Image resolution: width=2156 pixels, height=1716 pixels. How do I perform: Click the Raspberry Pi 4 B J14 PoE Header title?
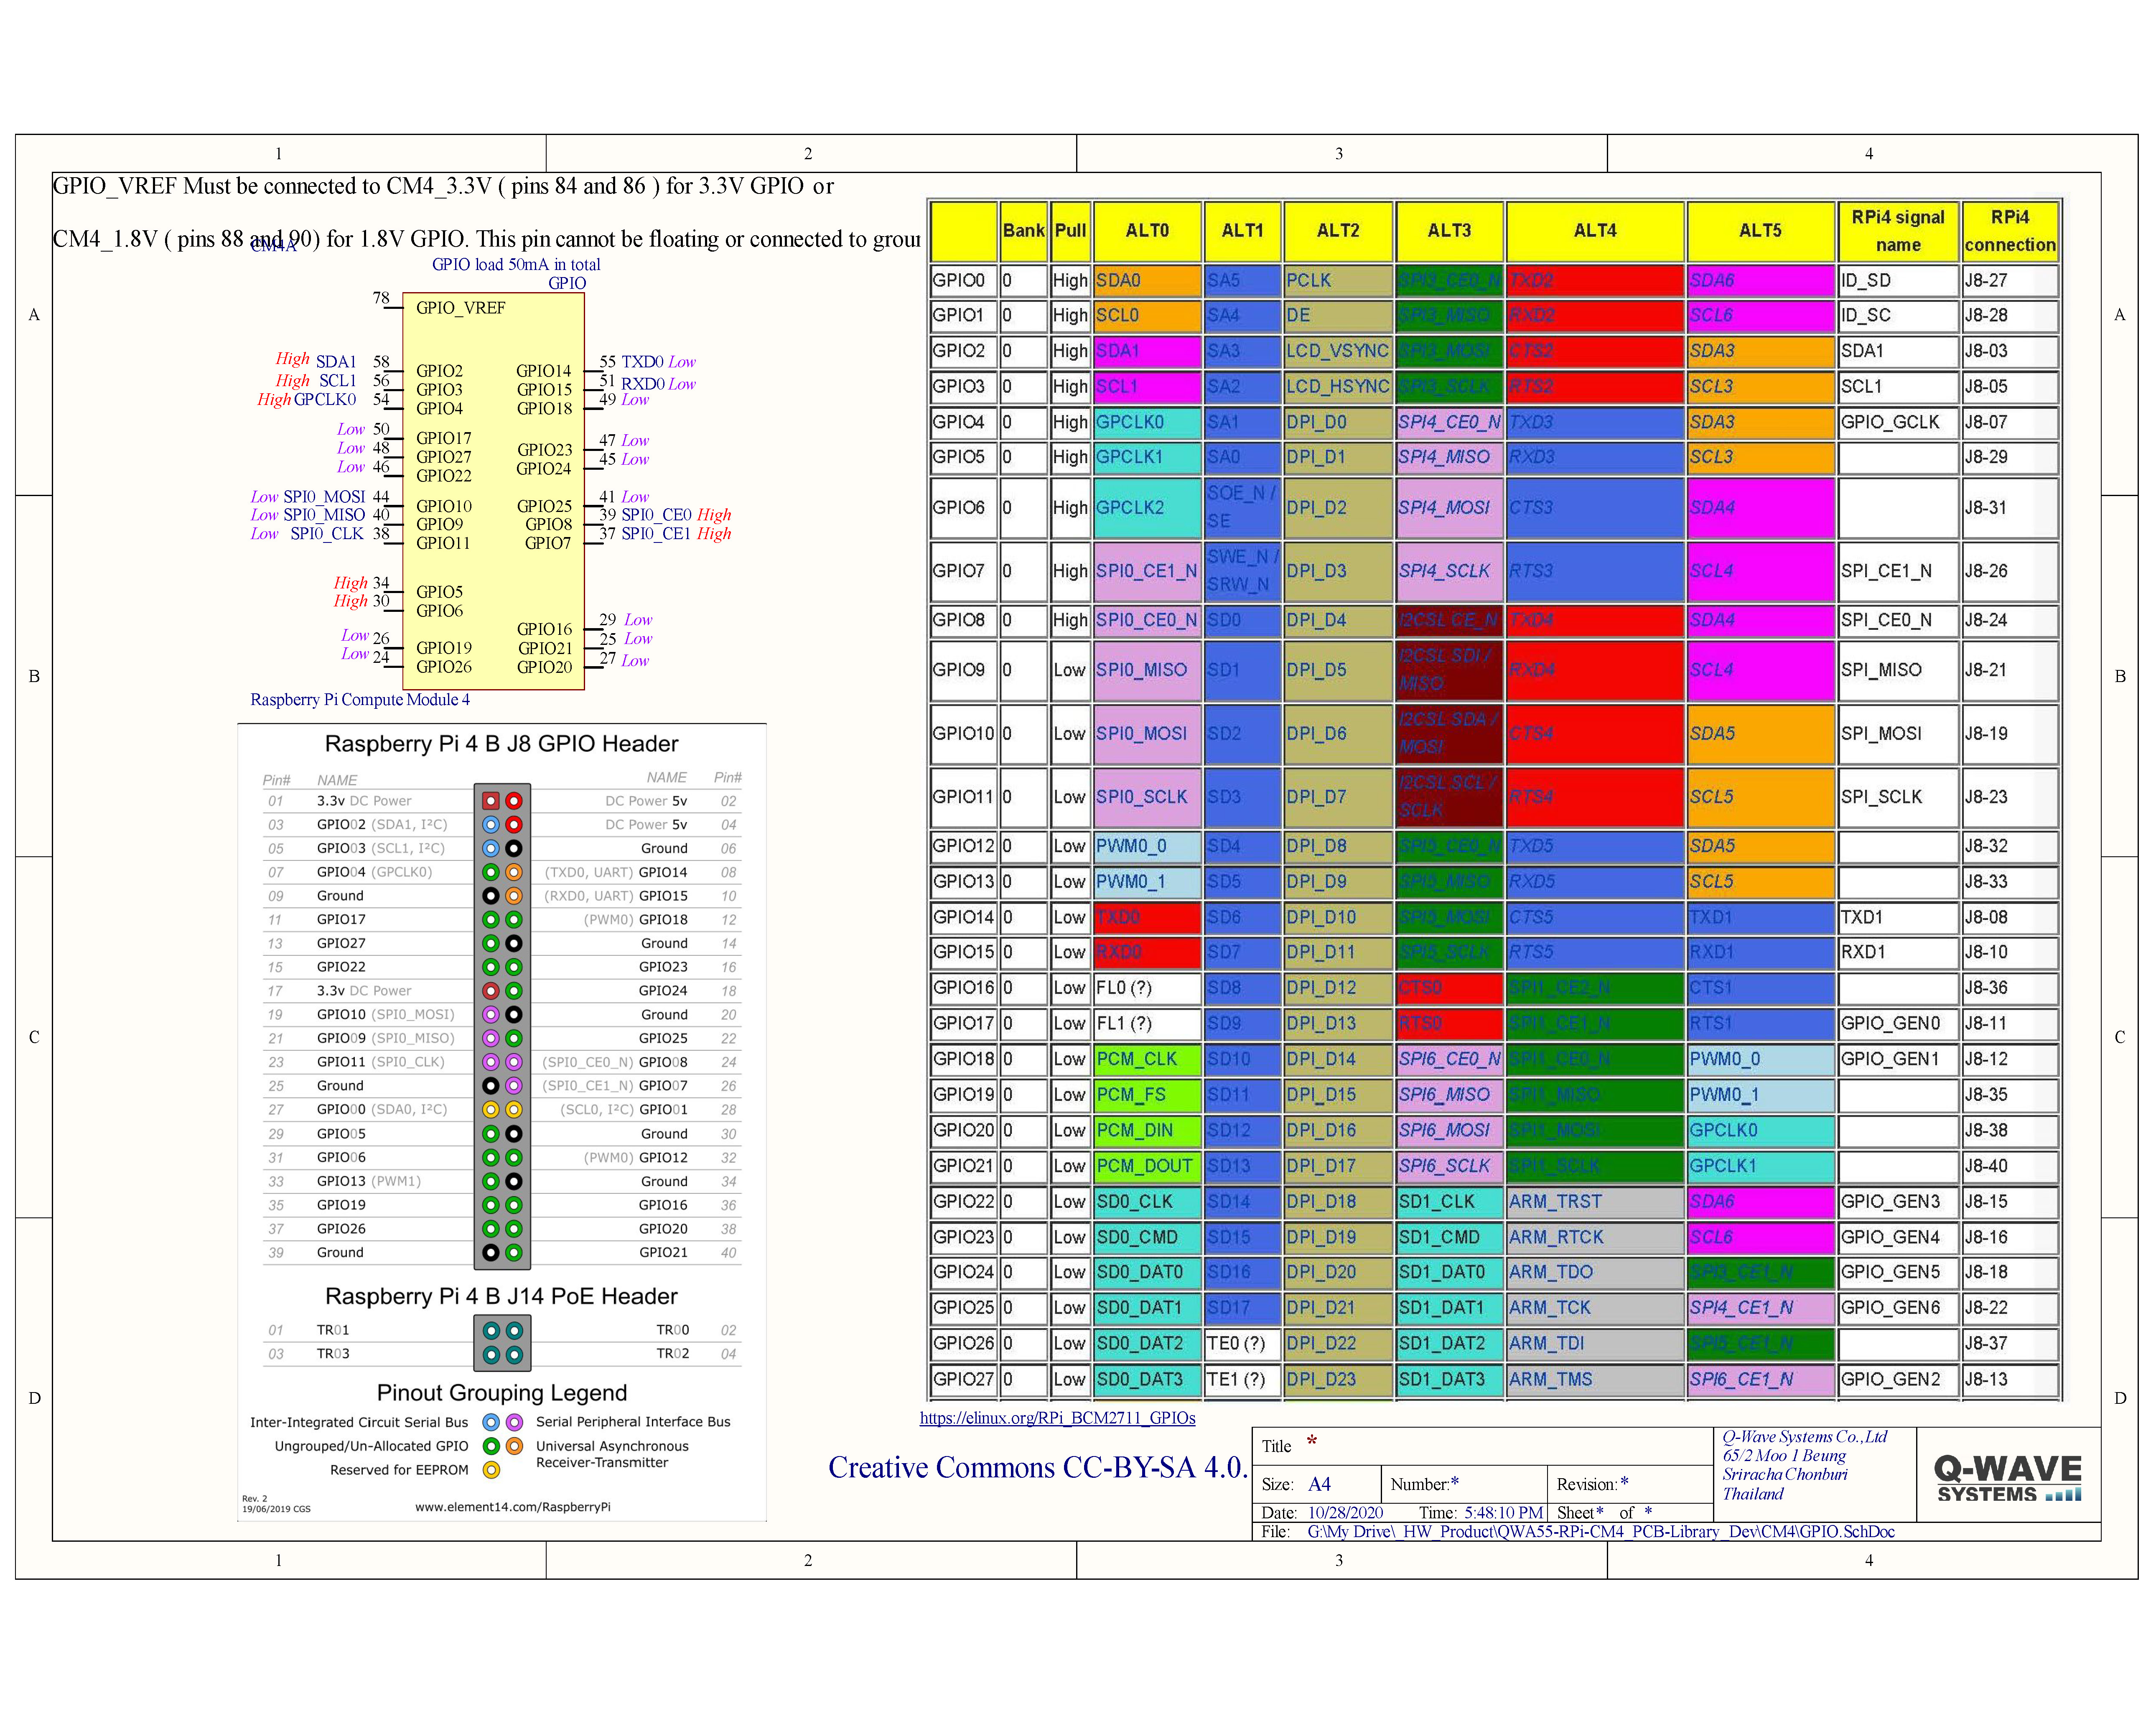[501, 1296]
